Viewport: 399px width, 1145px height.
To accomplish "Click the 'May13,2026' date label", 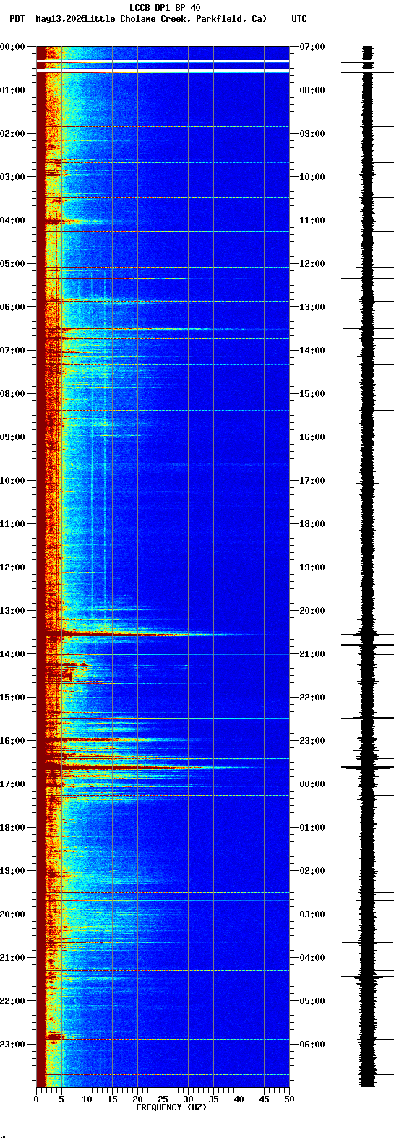I will pos(61,19).
